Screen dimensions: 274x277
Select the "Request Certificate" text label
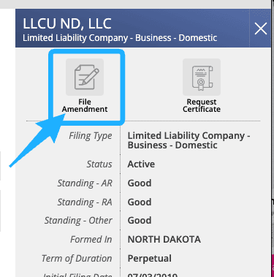coord(202,105)
